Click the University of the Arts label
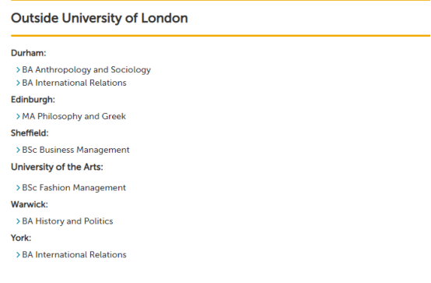This screenshot has height=283, width=431. pos(57,167)
